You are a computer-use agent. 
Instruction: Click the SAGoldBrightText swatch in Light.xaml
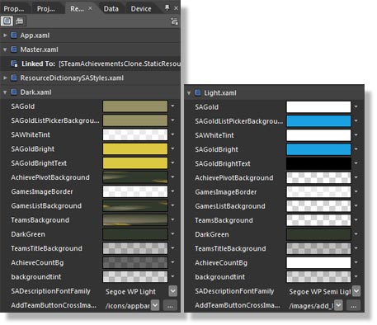coord(318,163)
